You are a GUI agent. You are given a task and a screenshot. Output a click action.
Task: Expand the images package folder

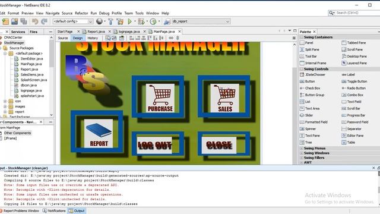[x=5, y=106]
